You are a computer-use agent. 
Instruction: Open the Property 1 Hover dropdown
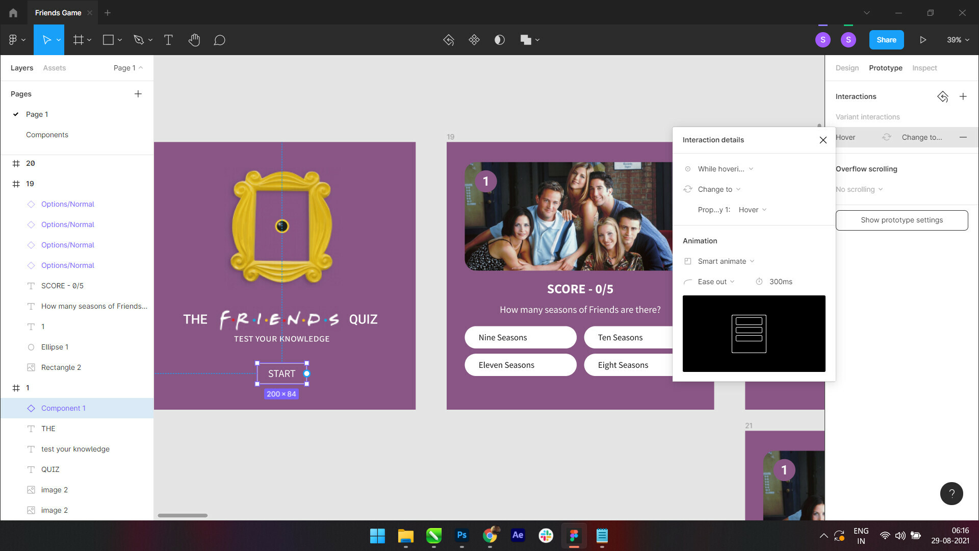coord(753,210)
